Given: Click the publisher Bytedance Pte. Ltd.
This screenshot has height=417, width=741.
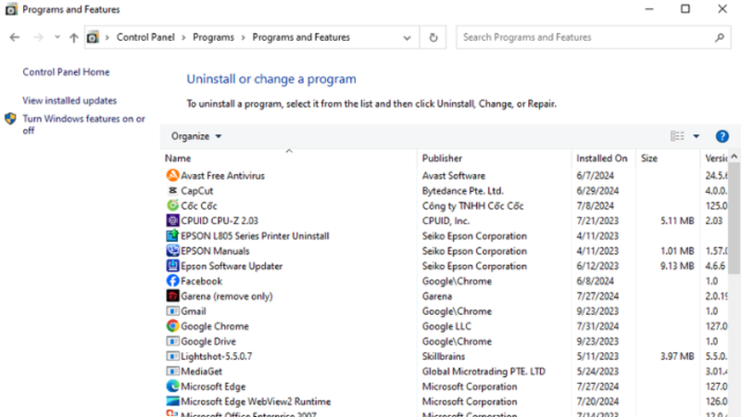Looking at the screenshot, I should coord(462,191).
